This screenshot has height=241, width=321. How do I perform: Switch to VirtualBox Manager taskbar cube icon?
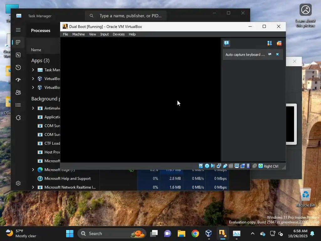click(208, 233)
